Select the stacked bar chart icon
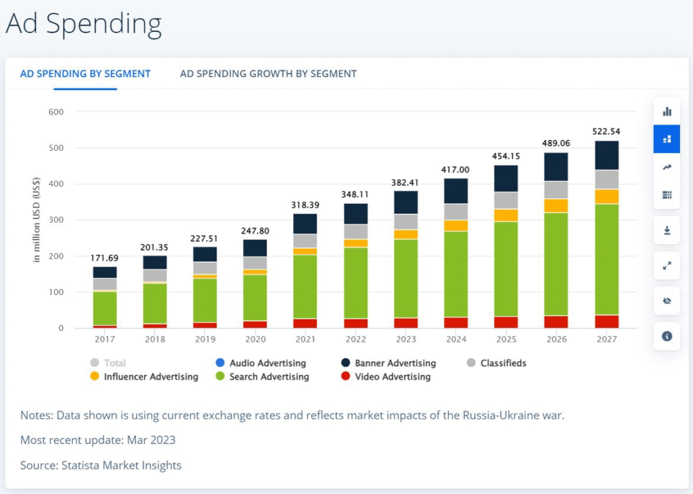 (667, 139)
